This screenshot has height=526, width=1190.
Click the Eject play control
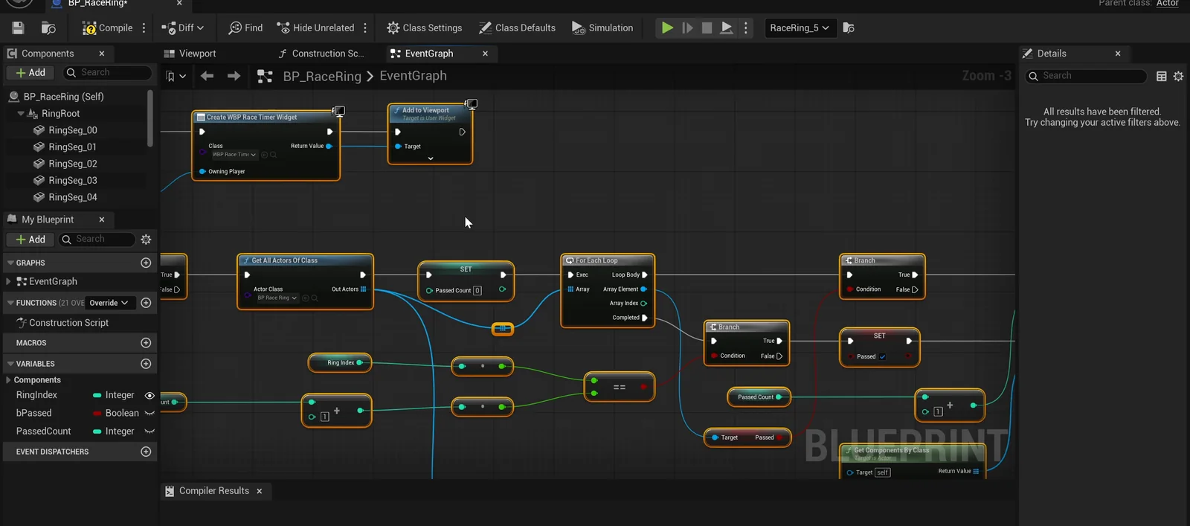(x=727, y=28)
